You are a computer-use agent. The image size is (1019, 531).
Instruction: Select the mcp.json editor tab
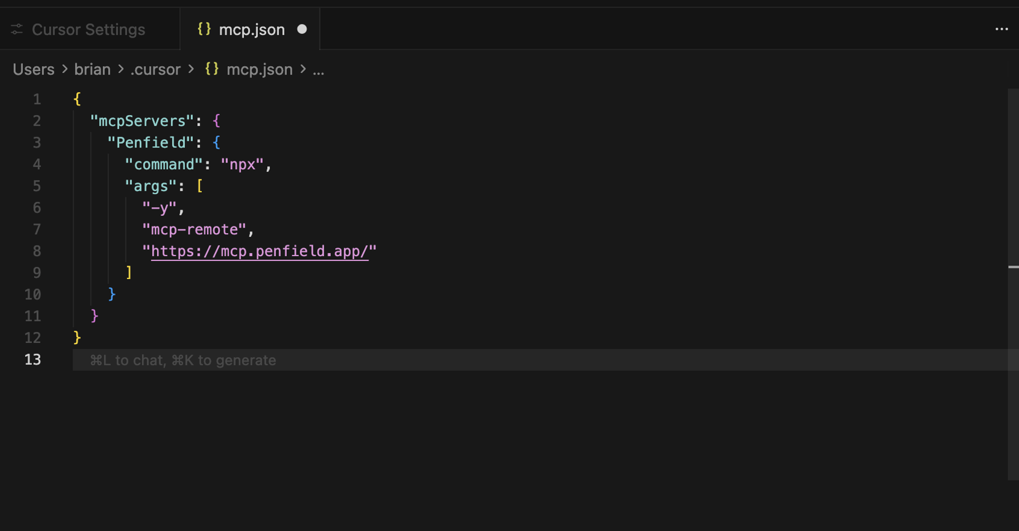[x=251, y=29]
